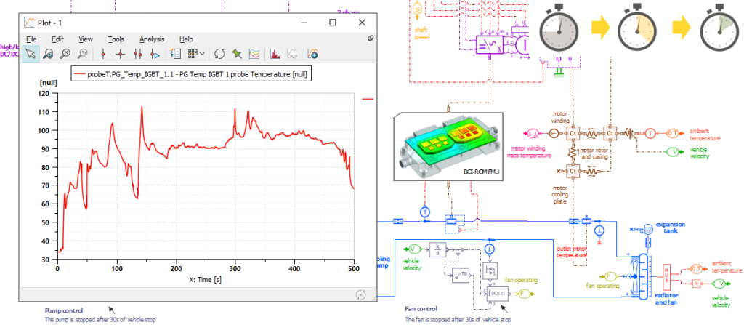Toggle the legend list icon
This screenshot has height=325, width=744.
pyautogui.click(x=176, y=54)
